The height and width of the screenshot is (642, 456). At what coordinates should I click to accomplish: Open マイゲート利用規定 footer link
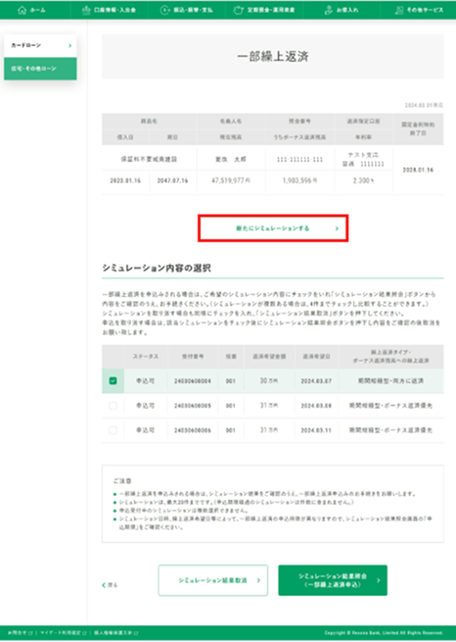click(61, 633)
